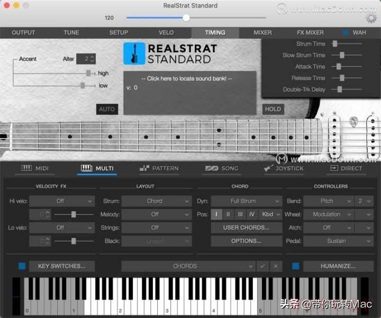Switch to the TUNE tab
Image resolution: width=381 pixels, height=318 pixels.
[71, 33]
